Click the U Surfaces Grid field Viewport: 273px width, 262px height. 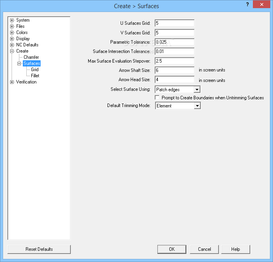click(174, 23)
